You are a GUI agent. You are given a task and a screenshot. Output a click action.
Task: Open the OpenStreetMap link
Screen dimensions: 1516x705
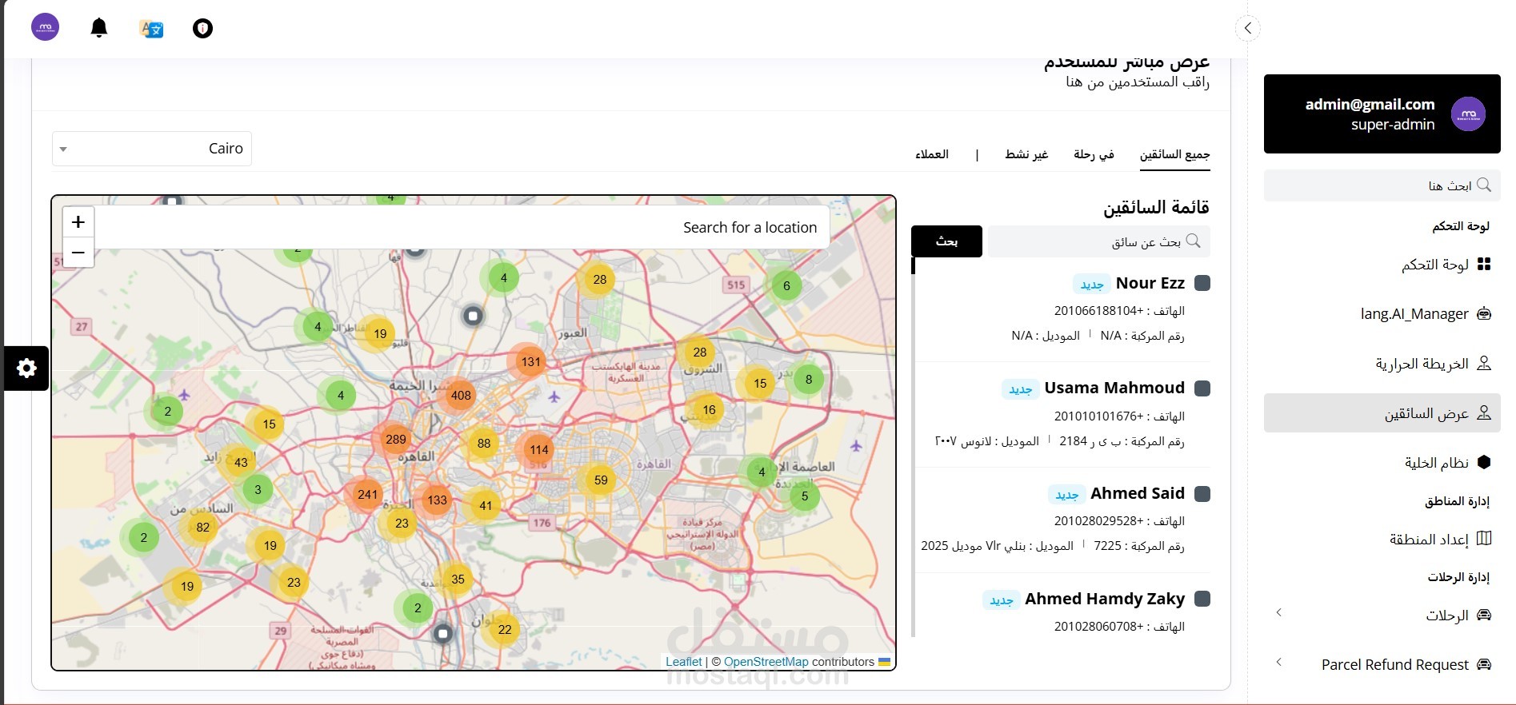766,662
